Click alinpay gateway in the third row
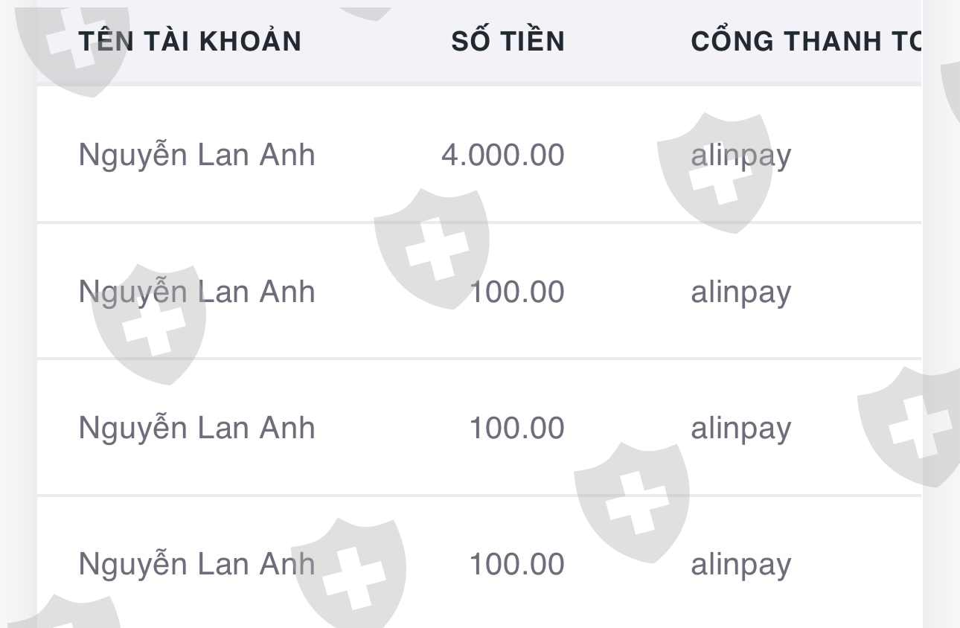The height and width of the screenshot is (628, 960). click(740, 428)
